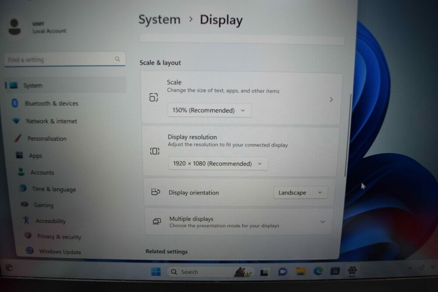Click the "Local Account" label
Screen dimensions: 438x292
tap(49, 31)
